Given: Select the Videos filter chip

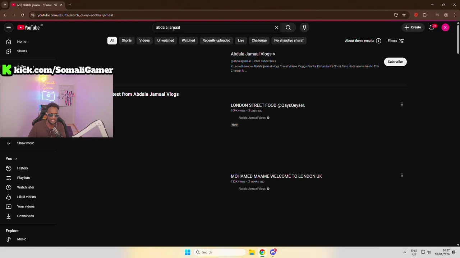Looking at the screenshot, I should click(x=144, y=40).
